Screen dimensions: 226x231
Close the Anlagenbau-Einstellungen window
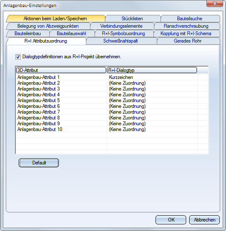coord(215,4)
